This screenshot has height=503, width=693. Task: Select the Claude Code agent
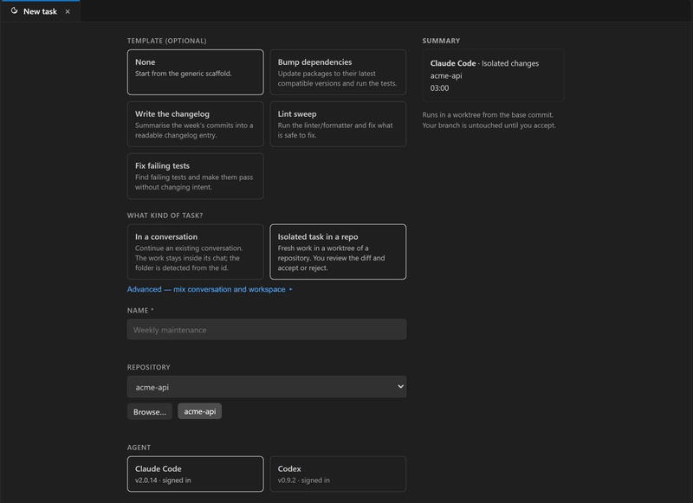pyautogui.click(x=196, y=474)
